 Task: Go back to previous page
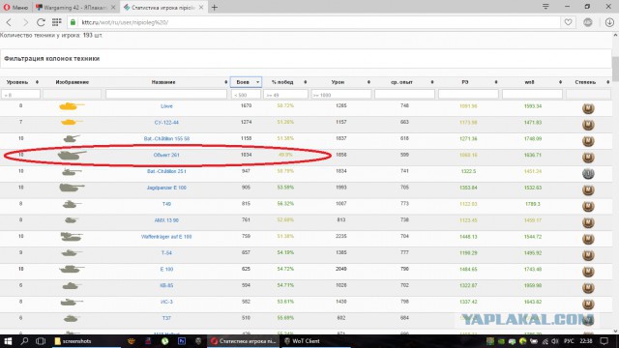[x=9, y=22]
